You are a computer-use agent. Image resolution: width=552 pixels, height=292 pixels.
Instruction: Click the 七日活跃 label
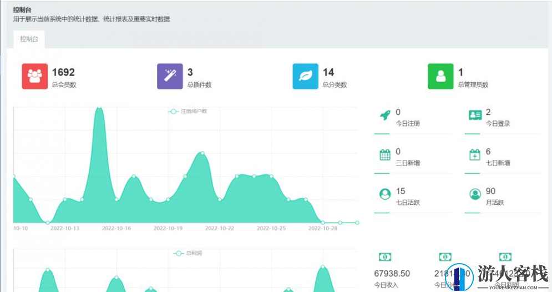pyautogui.click(x=408, y=202)
